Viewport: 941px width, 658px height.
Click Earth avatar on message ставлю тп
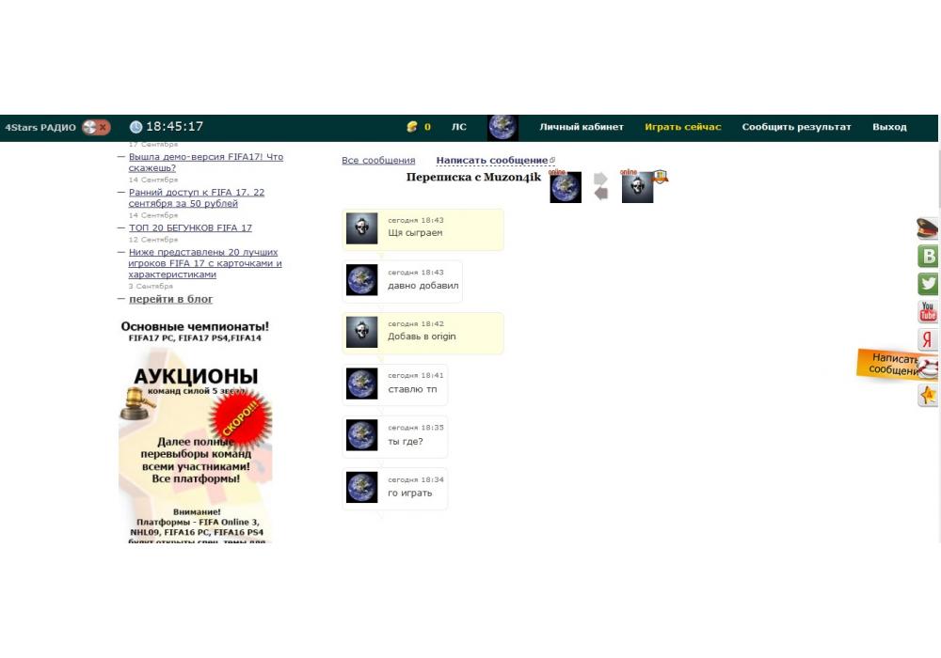(362, 384)
